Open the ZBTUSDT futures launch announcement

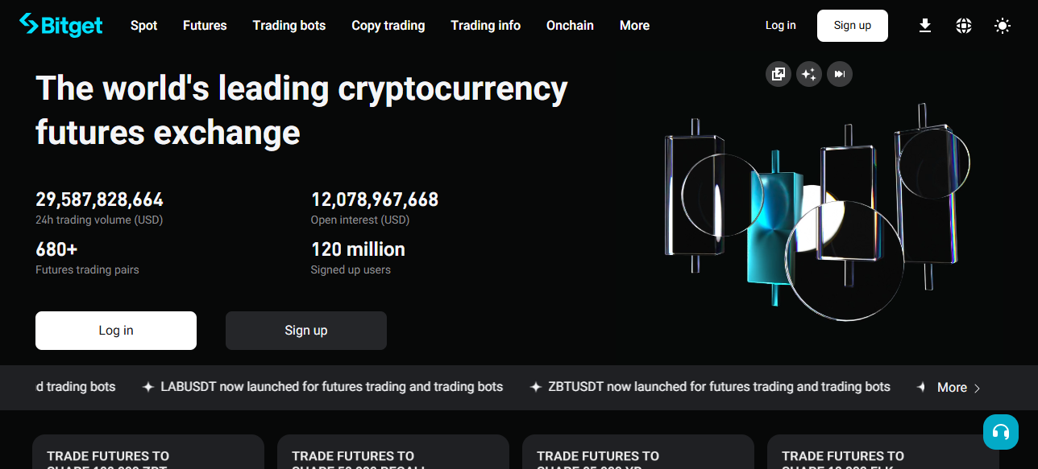[719, 387]
